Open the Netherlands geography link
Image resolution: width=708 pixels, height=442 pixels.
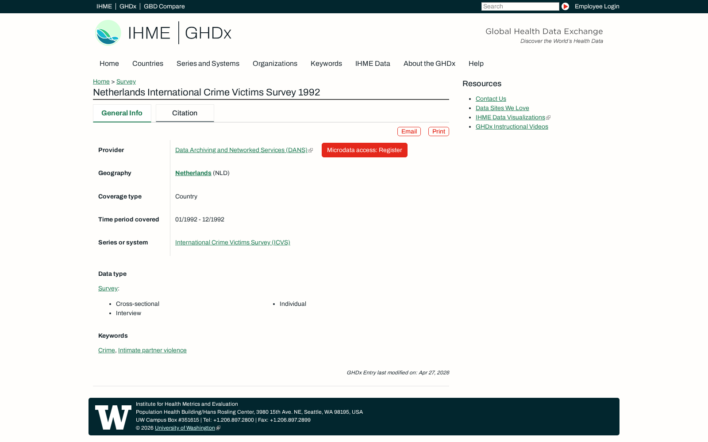tap(193, 173)
